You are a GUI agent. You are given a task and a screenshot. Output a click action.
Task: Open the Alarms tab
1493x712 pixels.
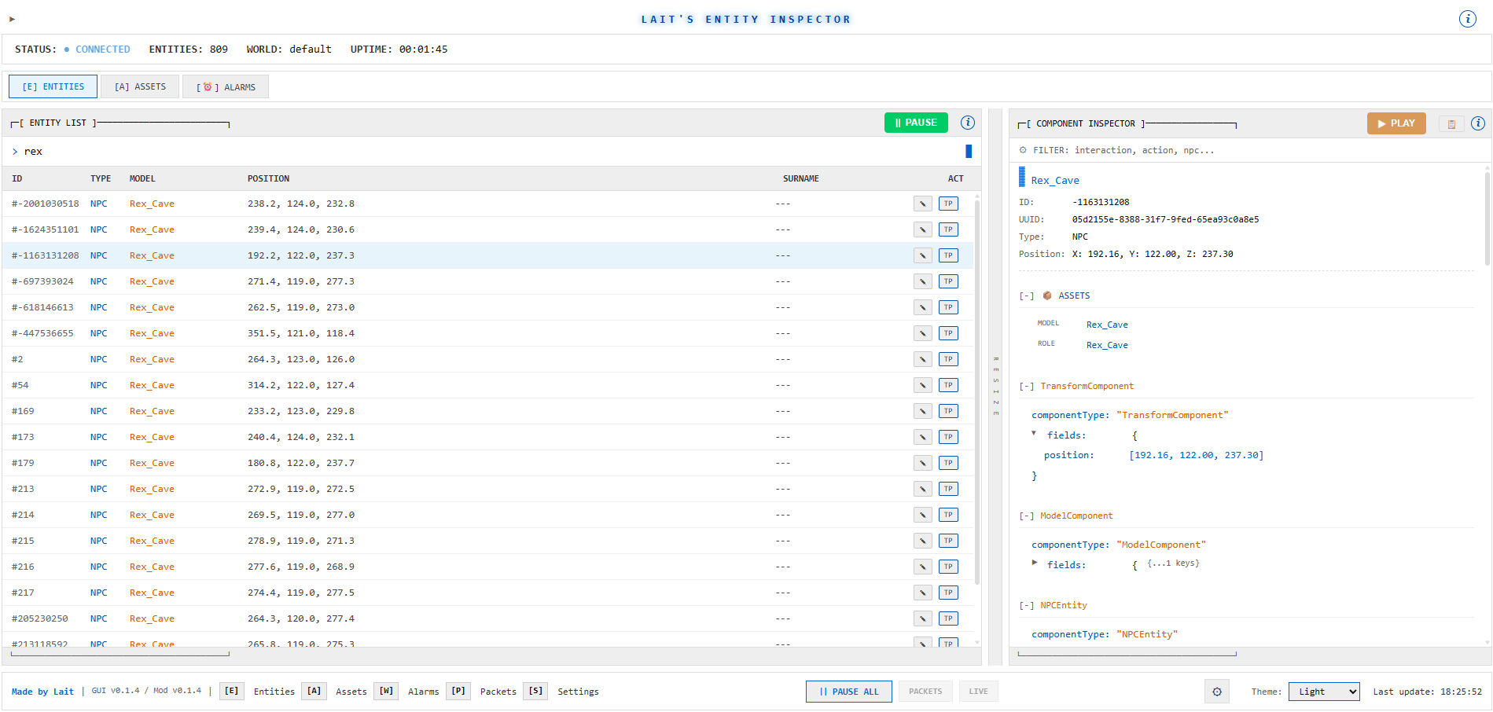coord(226,86)
